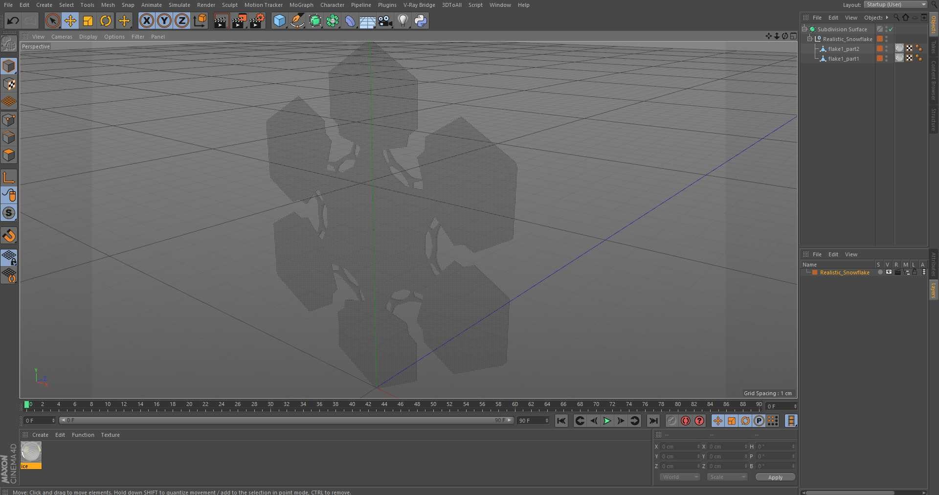Click the Undo arrow icon
939x495 pixels.
pyautogui.click(x=13, y=21)
